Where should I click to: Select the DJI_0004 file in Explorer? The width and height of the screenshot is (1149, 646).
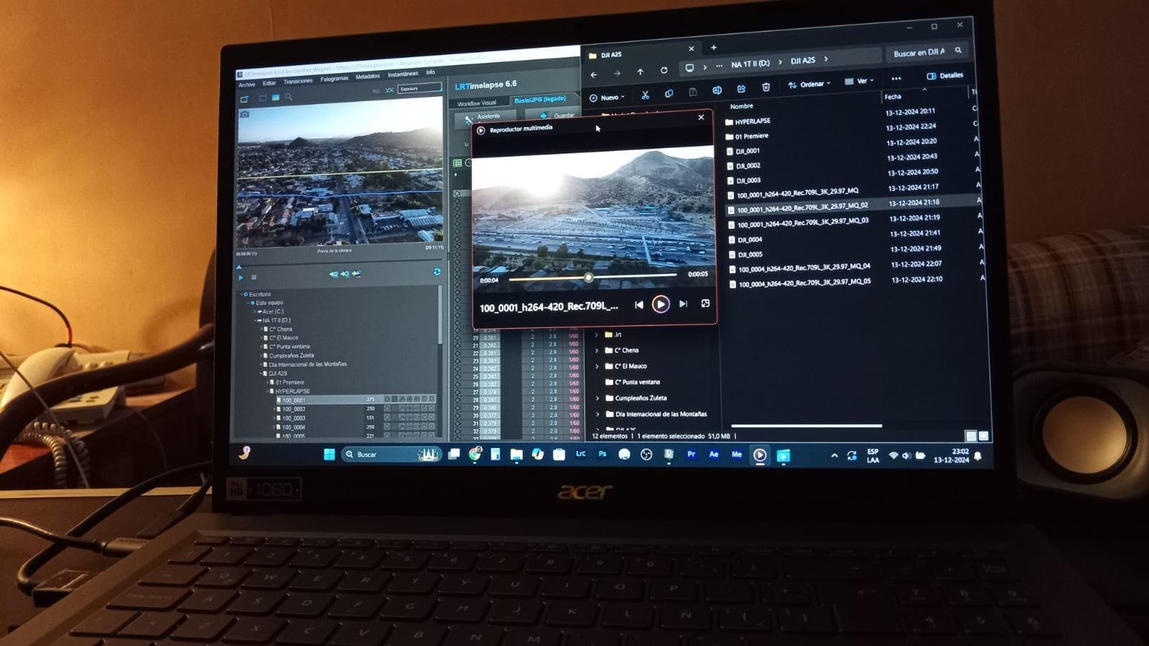[x=749, y=240]
